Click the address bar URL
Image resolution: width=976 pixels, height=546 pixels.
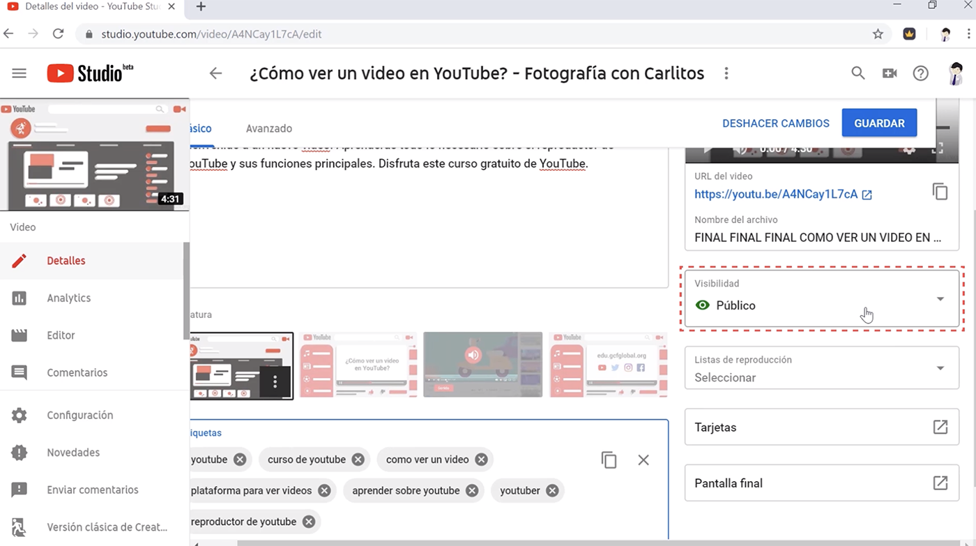tap(211, 33)
